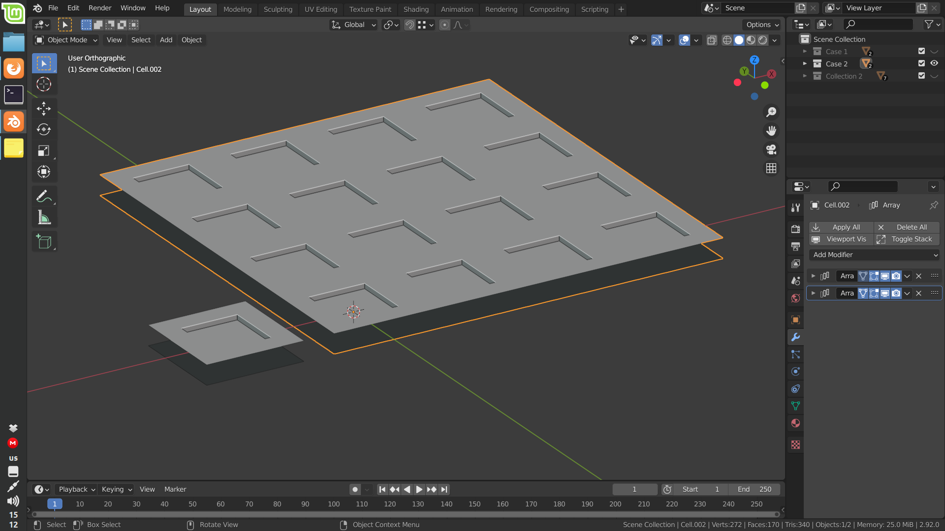Open the Object Data properties tab
This screenshot has width=945, height=531.
pos(795,406)
